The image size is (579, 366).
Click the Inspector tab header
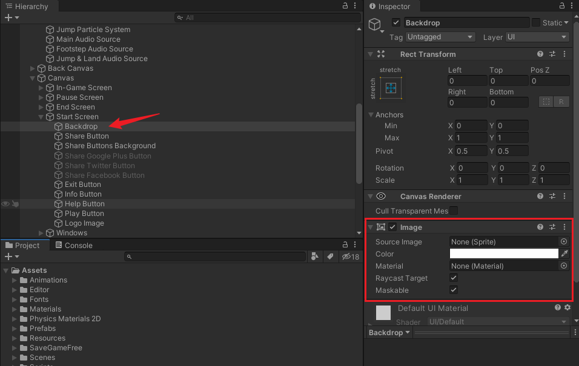point(395,7)
